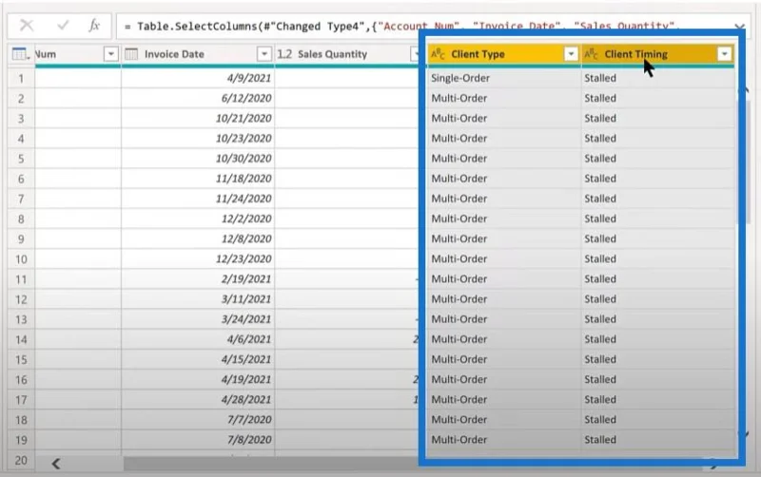Click the 4/15/2021 invoice date cell
The image size is (761, 477).
point(198,360)
